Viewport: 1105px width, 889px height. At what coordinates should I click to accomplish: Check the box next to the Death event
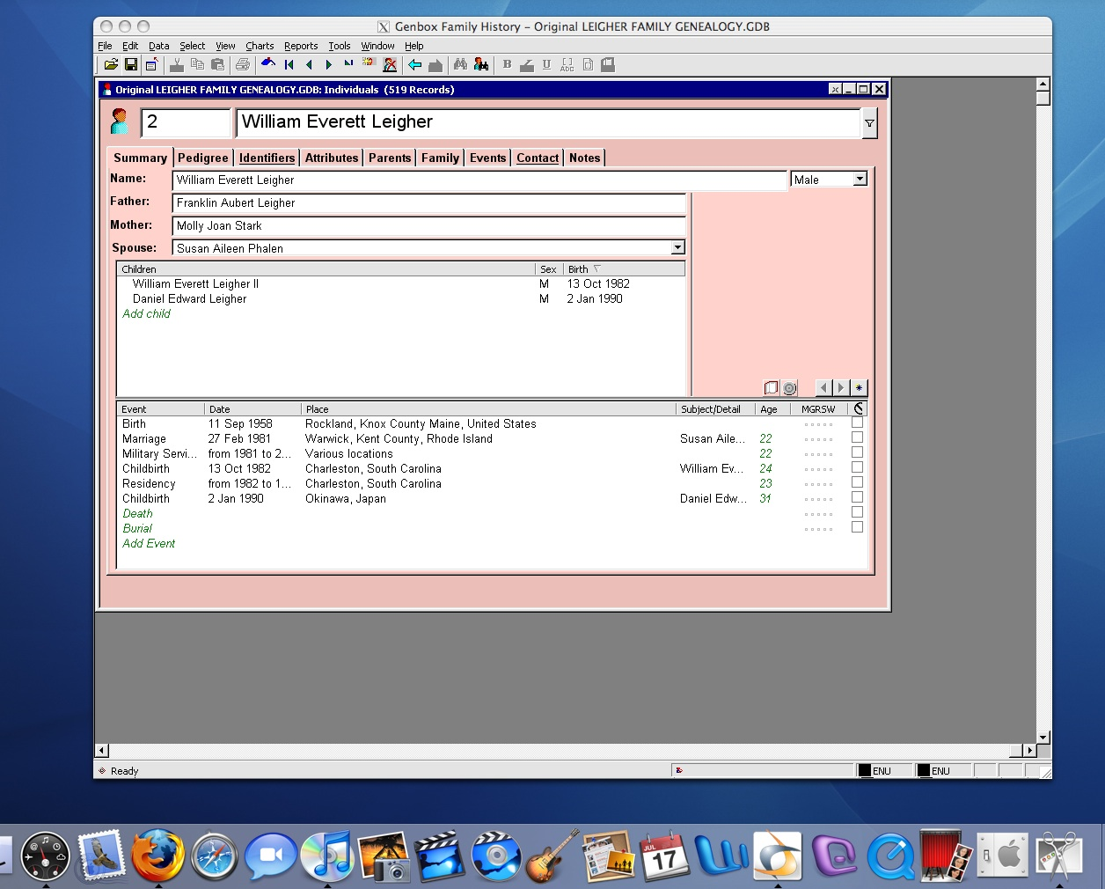(x=857, y=511)
